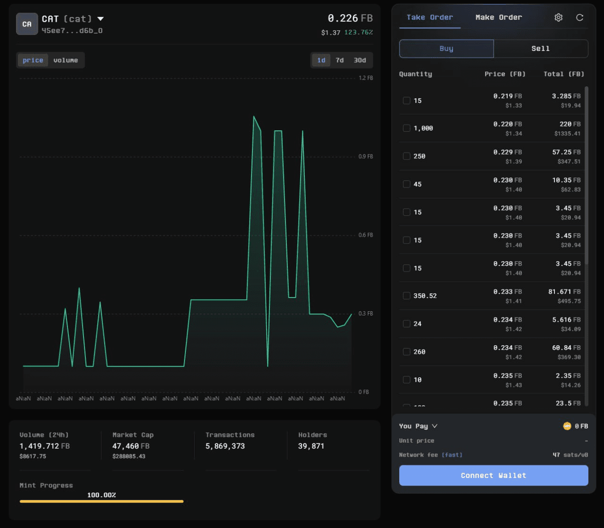The width and height of the screenshot is (604, 528).
Task: Click the total 60.84 FB cell
Action: [x=566, y=348]
